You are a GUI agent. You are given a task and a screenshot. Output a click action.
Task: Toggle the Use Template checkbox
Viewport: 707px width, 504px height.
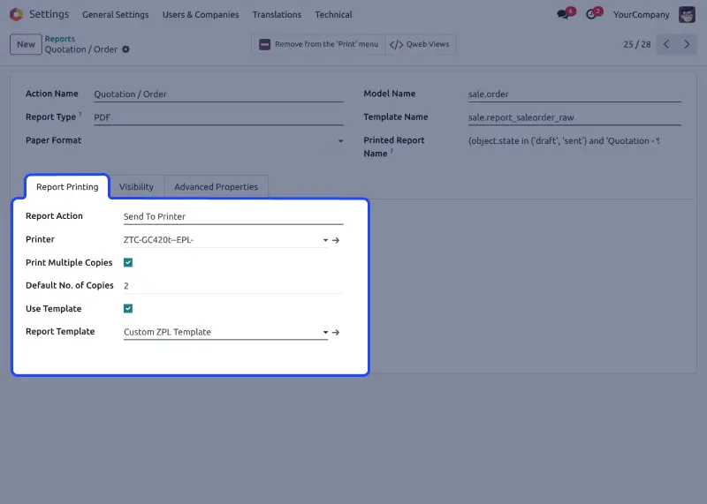point(128,308)
